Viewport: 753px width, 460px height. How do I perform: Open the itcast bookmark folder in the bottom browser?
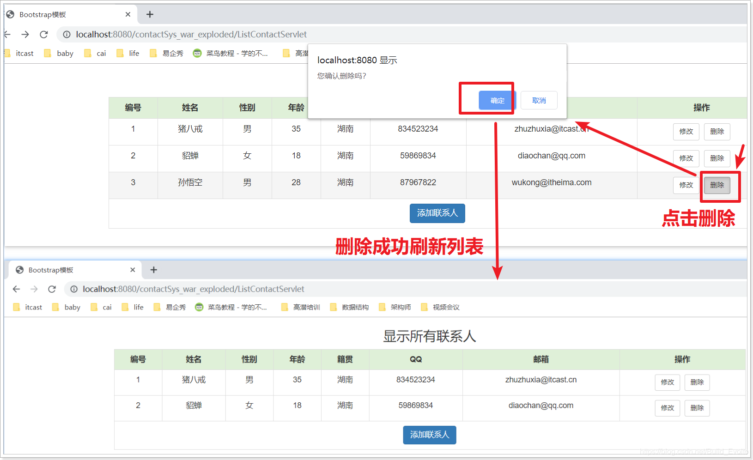click(28, 307)
